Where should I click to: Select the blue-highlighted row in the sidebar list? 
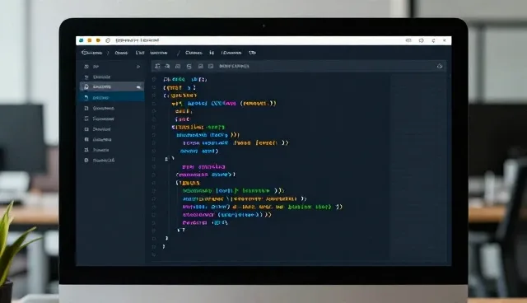(112, 97)
